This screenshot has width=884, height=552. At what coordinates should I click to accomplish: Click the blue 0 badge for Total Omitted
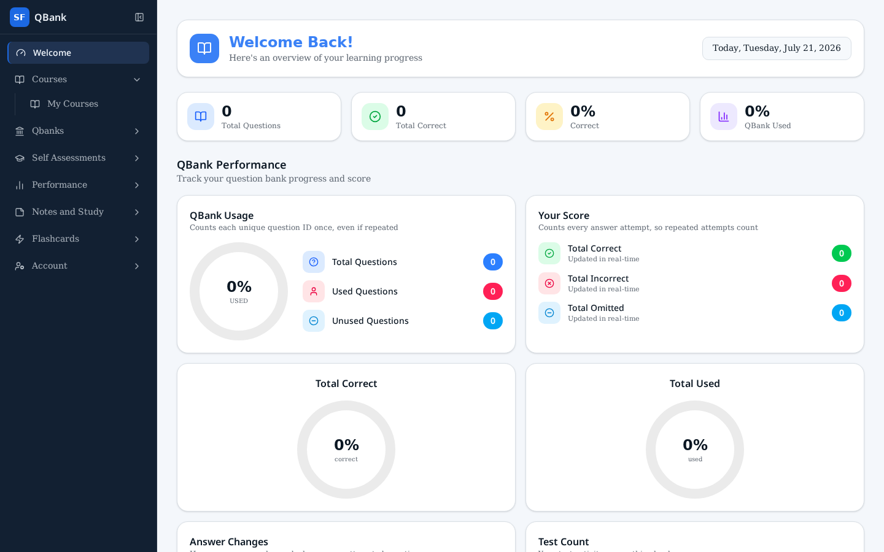[x=842, y=313]
